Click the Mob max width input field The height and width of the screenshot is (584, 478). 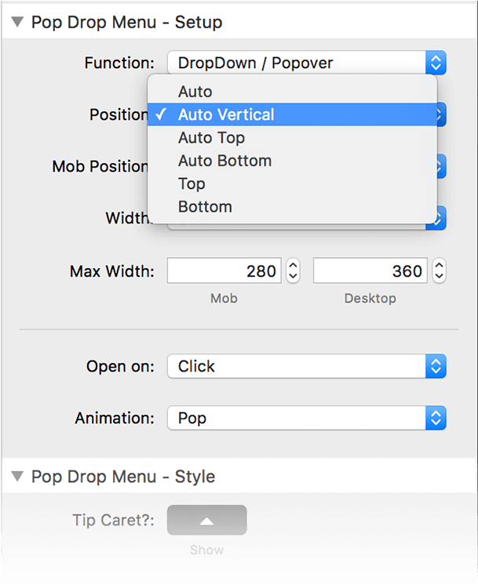tap(224, 270)
